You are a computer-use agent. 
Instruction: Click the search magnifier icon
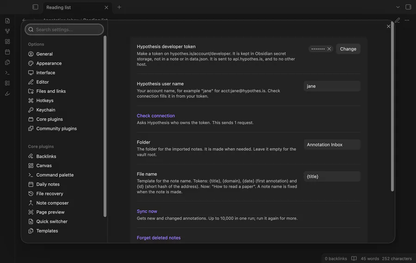pos(31,30)
